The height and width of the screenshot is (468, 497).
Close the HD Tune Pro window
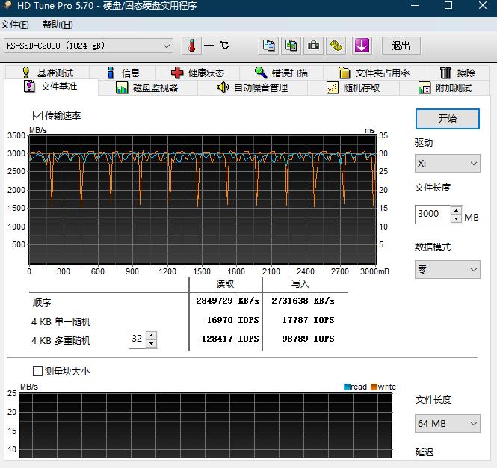[x=483, y=5]
